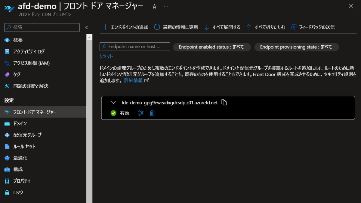
Task: Focus the sidebar 検索 search box
Action: pos(42,27)
